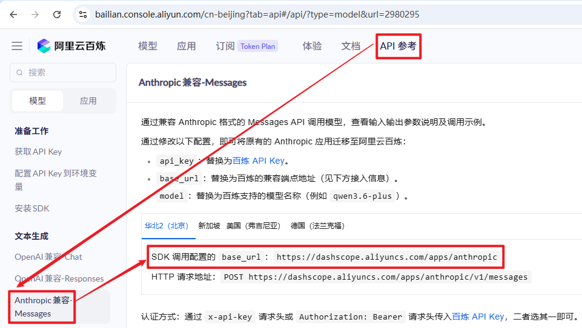The width and height of the screenshot is (582, 328).
Task: Select the 模型 sidebar tab
Action: pyautogui.click(x=38, y=101)
